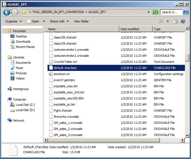
Task: Click the Back navigation arrow button
Action: (x=7, y=12)
